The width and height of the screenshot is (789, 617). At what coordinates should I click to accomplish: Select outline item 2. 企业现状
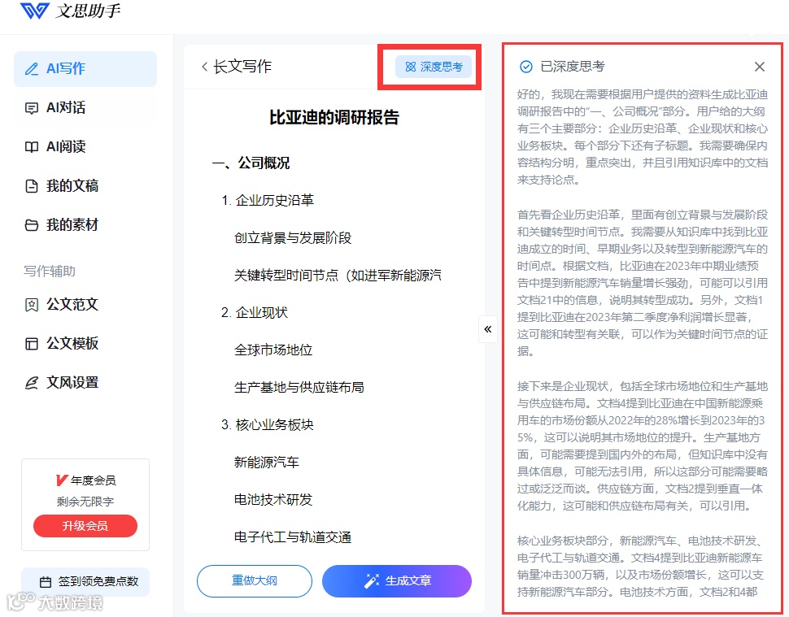click(x=255, y=312)
